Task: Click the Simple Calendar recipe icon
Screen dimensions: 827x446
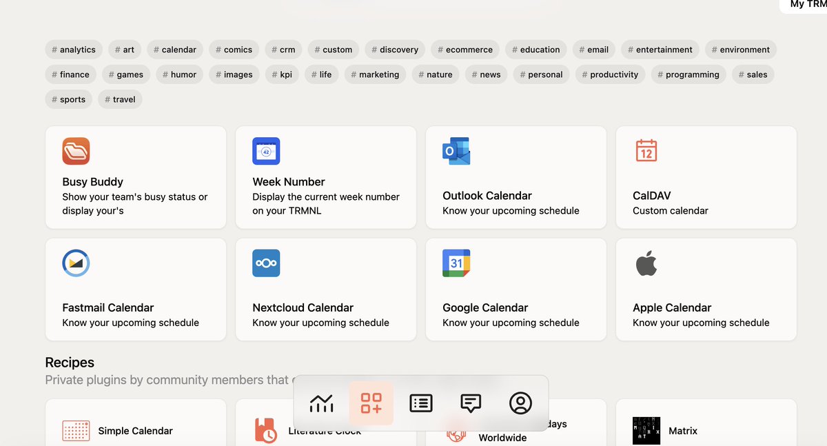Action: [76, 431]
